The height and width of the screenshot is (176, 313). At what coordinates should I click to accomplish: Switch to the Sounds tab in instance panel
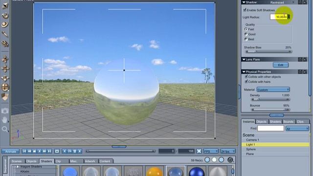(288, 122)
